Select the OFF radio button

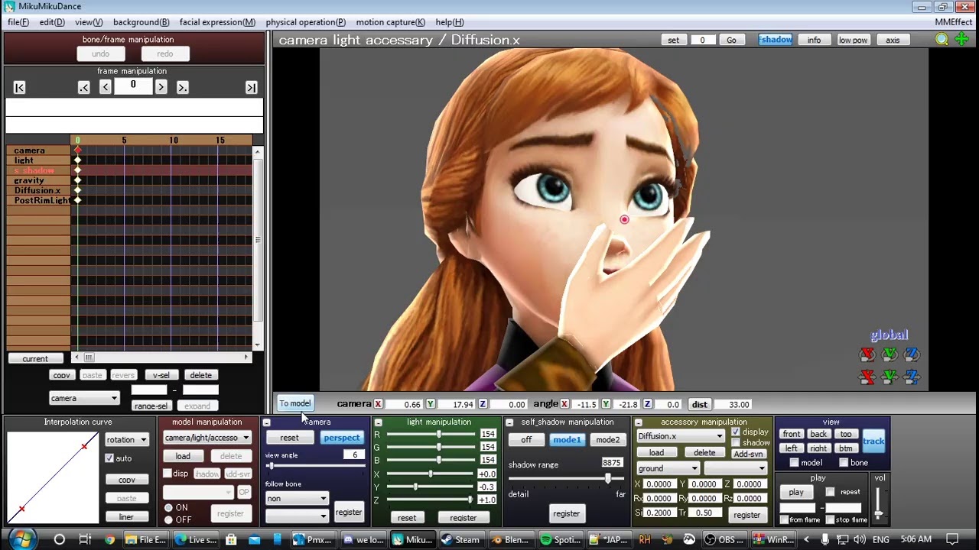pos(168,520)
